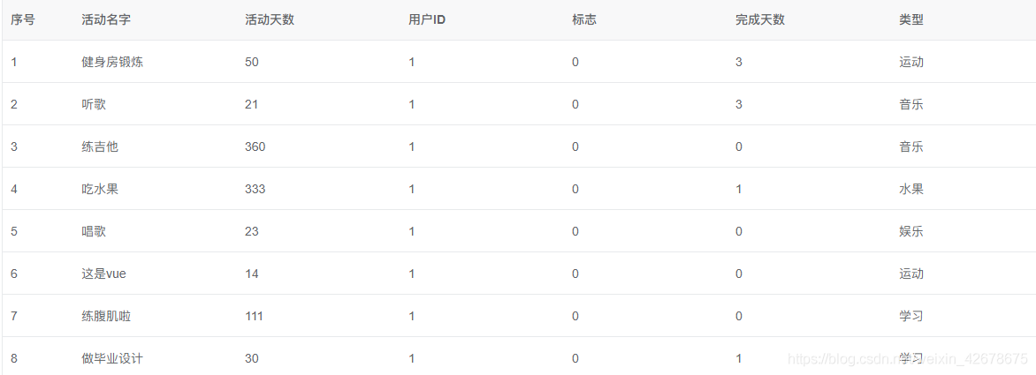Click the 333 activity days value
This screenshot has width=1036, height=375.
(255, 189)
